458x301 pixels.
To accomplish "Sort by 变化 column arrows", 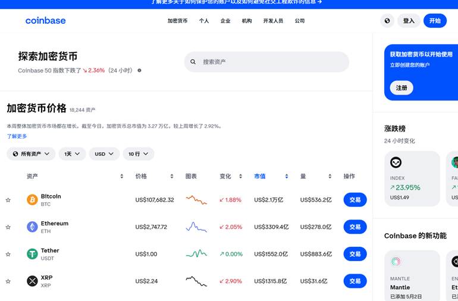I will point(240,176).
